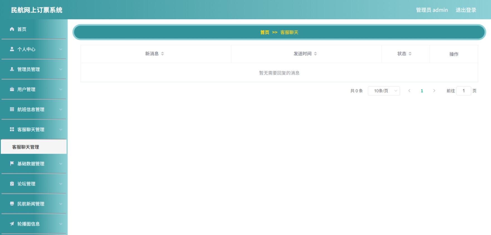Image resolution: width=491 pixels, height=235 pixels.
Task: Sort by 状态 column arrows
Action: click(x=410, y=54)
